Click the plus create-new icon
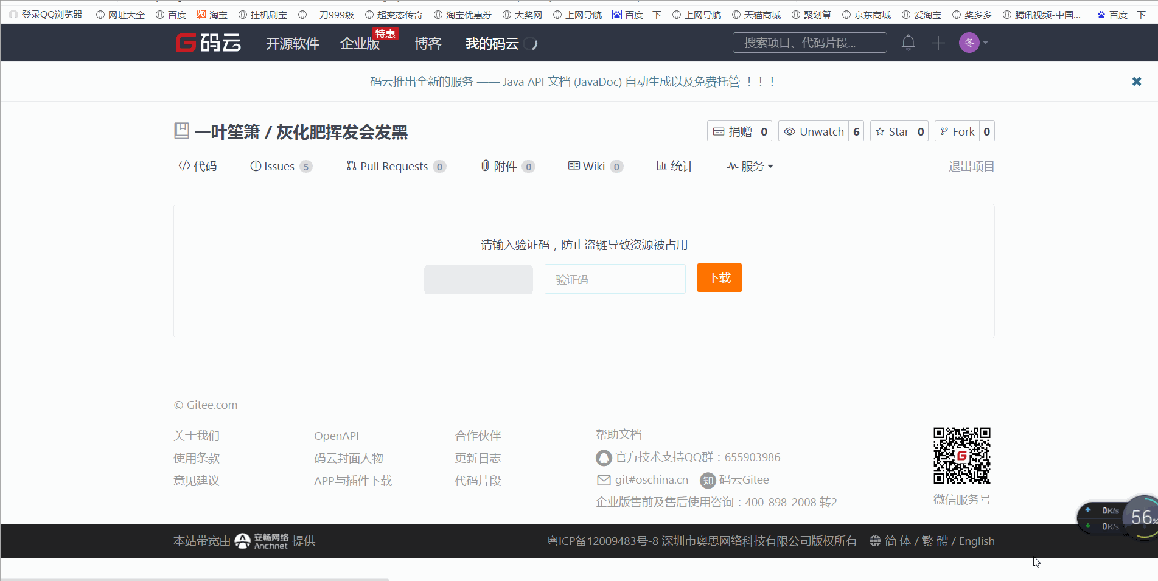Image resolution: width=1158 pixels, height=581 pixels. click(938, 43)
